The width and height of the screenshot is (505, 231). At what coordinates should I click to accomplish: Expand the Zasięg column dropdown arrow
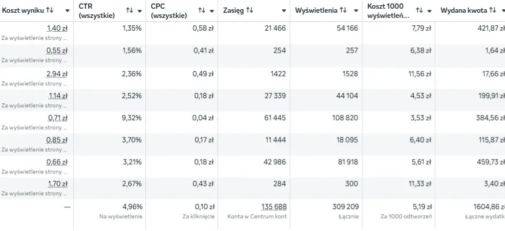coord(283,11)
